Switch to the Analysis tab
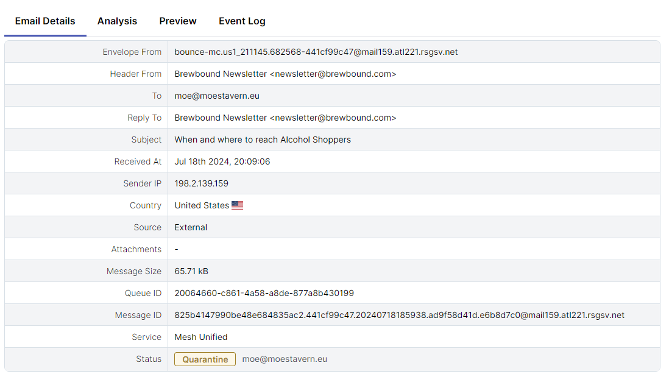 click(117, 21)
